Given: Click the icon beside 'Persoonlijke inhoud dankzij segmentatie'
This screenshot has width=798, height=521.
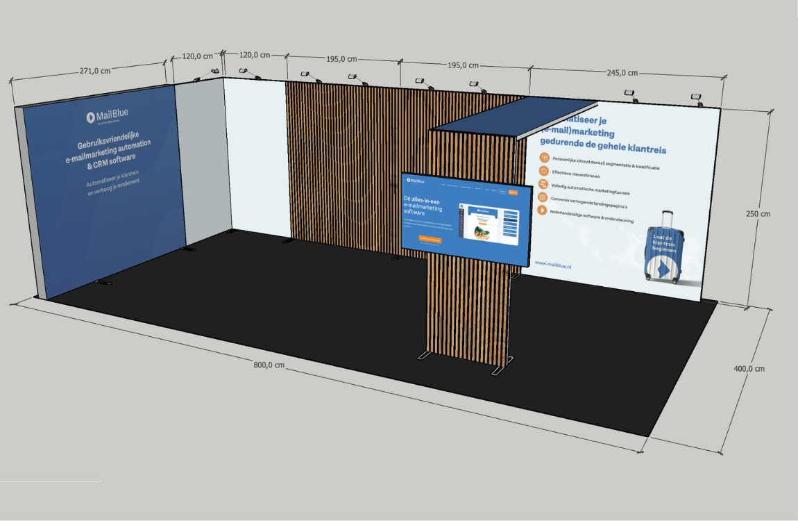Looking at the screenshot, I should [x=545, y=158].
